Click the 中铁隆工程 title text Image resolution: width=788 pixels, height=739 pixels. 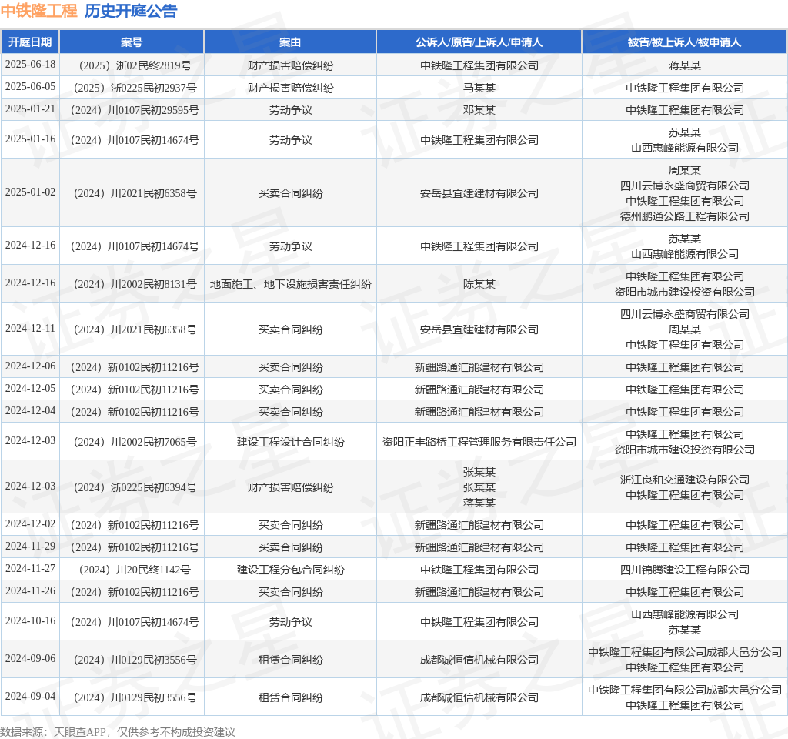[x=38, y=11]
